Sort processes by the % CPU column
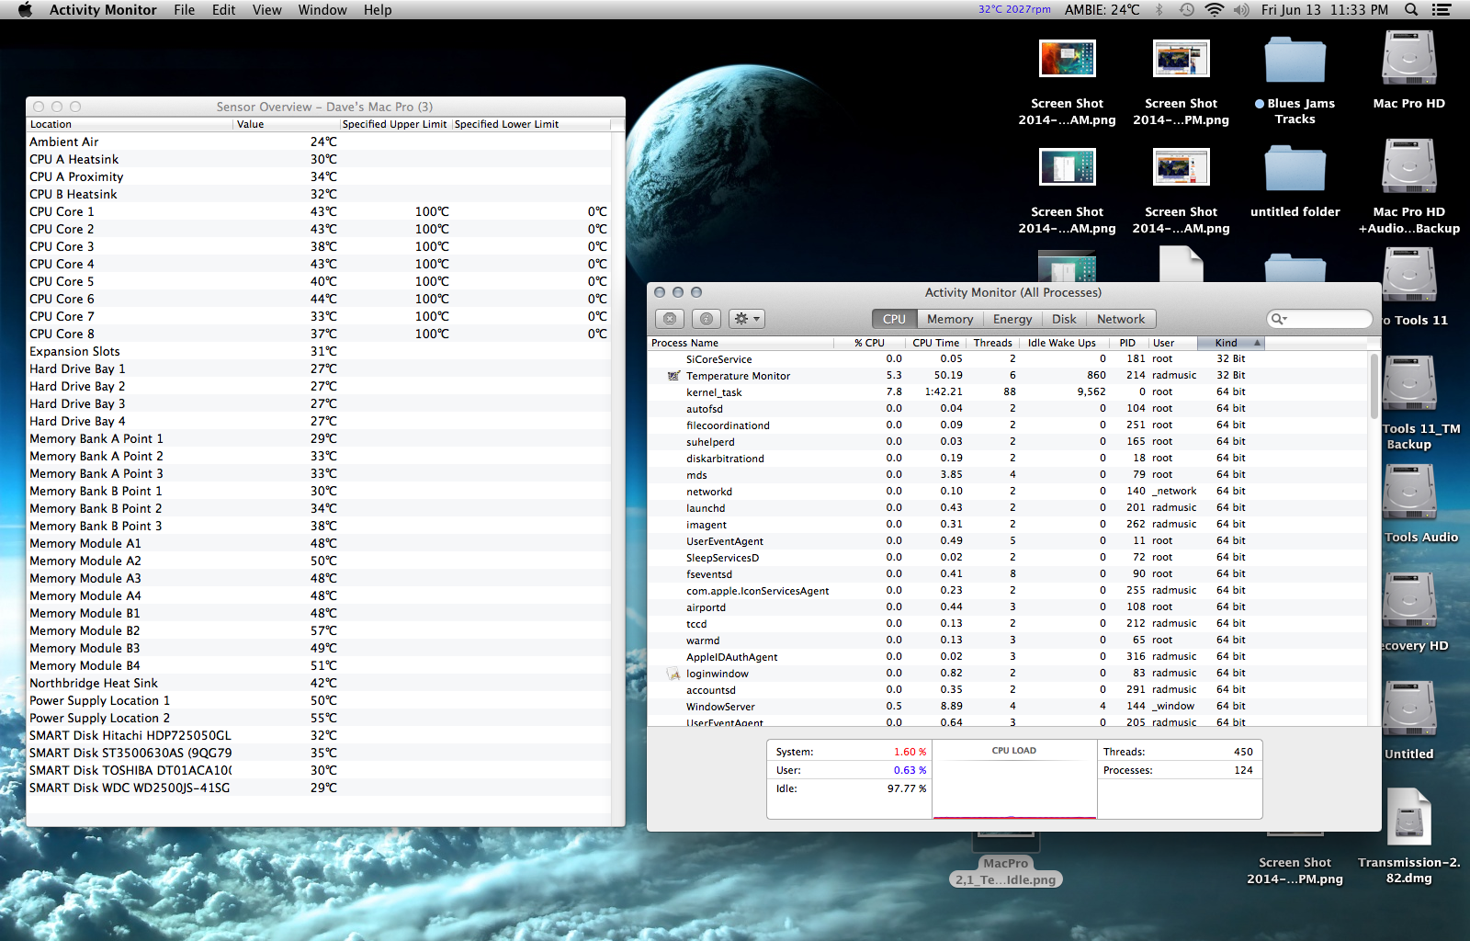Viewport: 1470px width, 941px height. pyautogui.click(x=868, y=343)
